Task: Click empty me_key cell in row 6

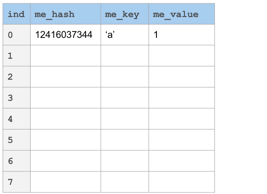Action: tap(125, 161)
